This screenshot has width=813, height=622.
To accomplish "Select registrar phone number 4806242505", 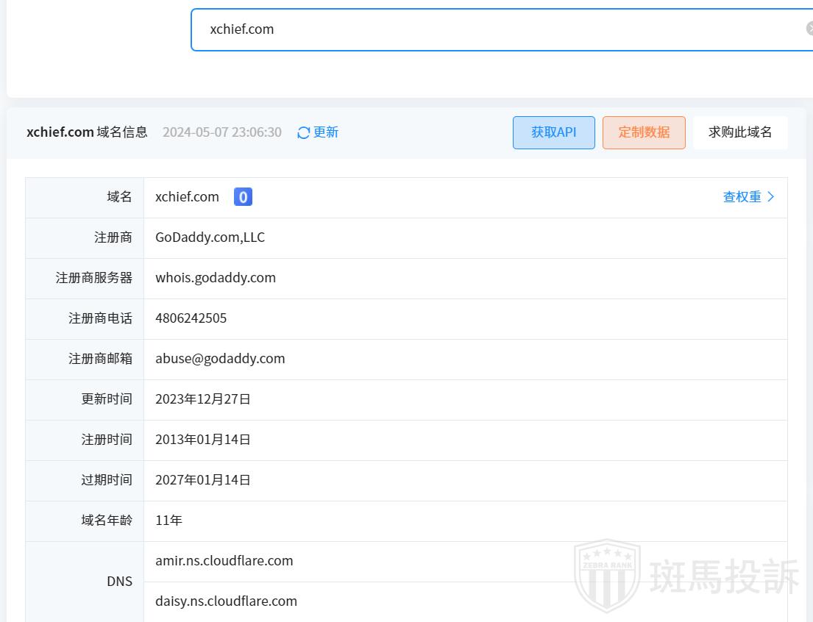I will (191, 318).
